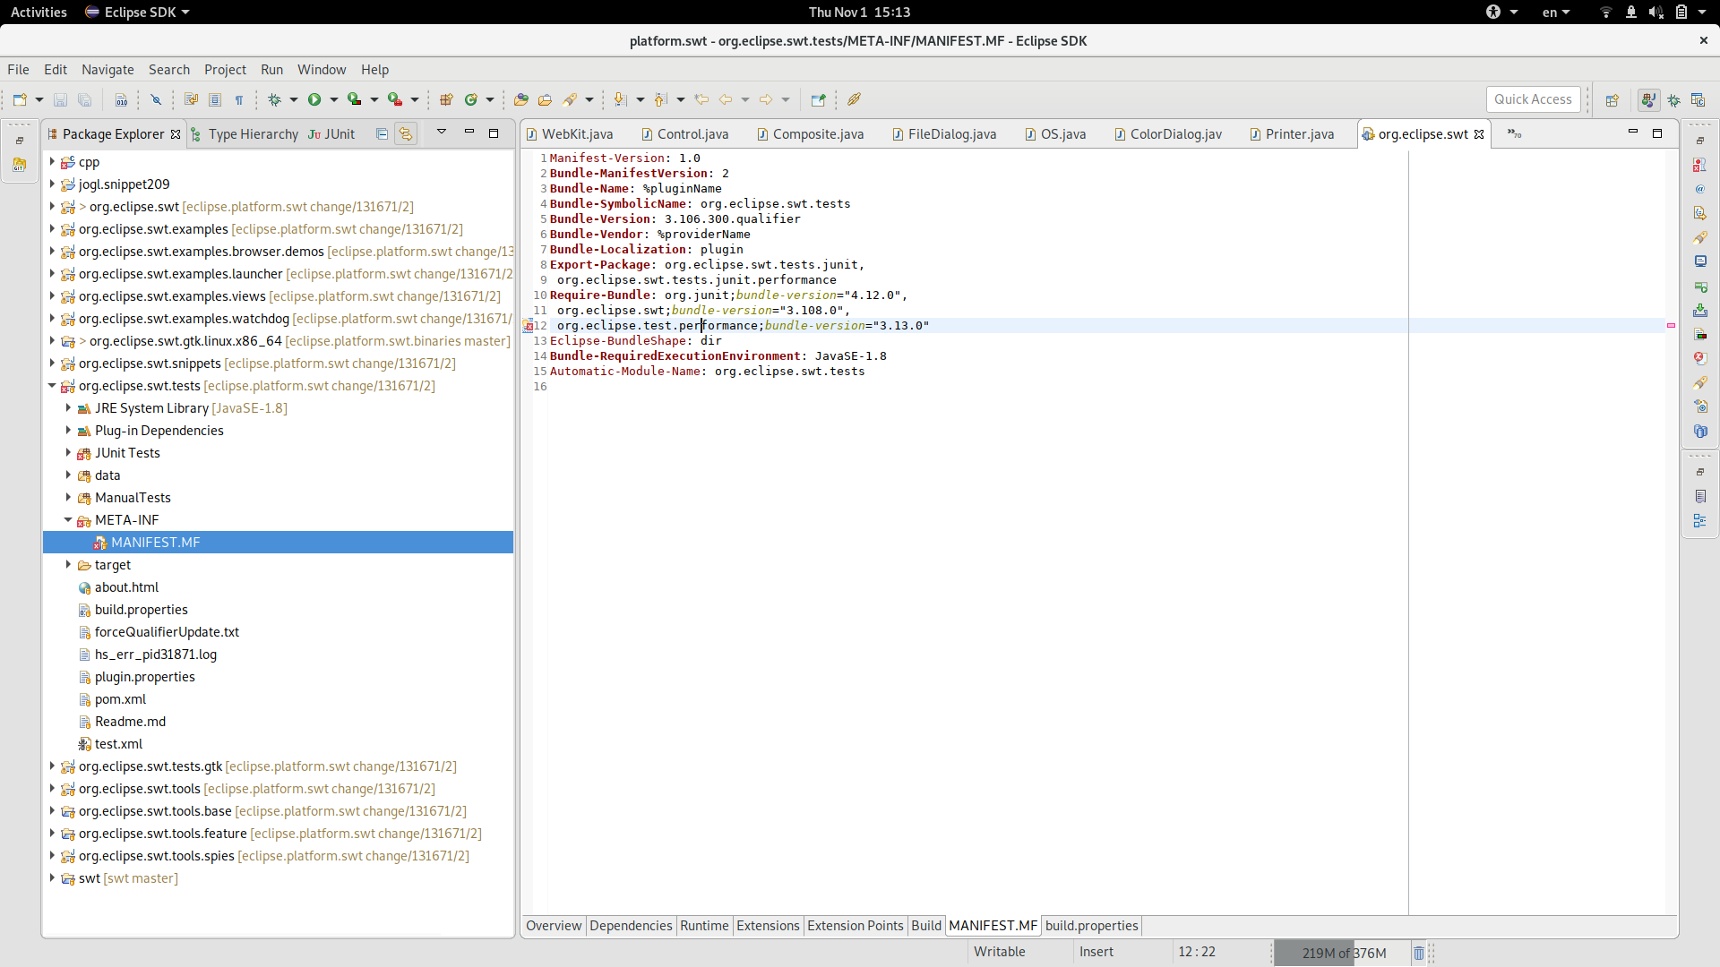Open the Run button dropdown arrow
Screen dimensions: 1720x967
tap(334, 99)
